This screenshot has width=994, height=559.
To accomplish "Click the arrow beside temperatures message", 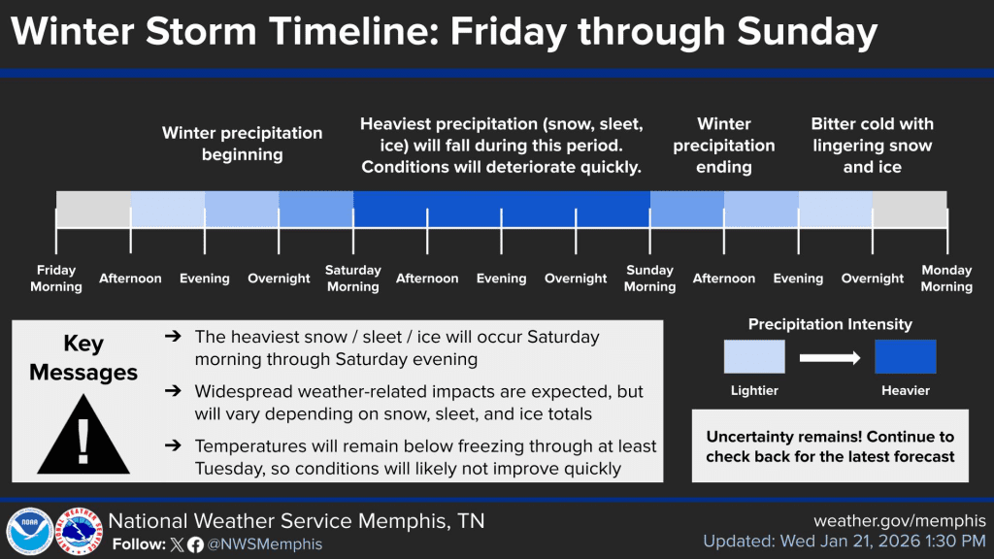I will (173, 445).
